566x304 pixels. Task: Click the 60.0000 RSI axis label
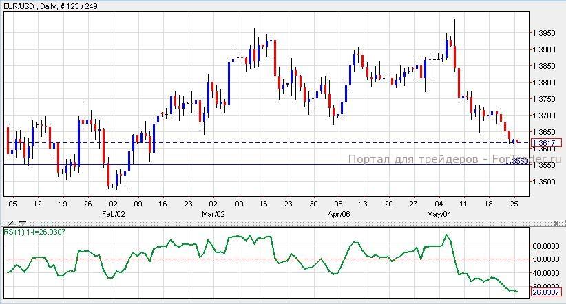(x=547, y=246)
